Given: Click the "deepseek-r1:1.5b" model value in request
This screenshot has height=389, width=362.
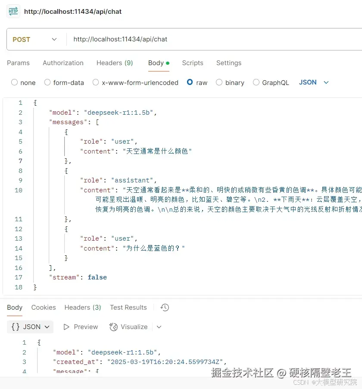Looking at the screenshot, I should click(119, 113).
